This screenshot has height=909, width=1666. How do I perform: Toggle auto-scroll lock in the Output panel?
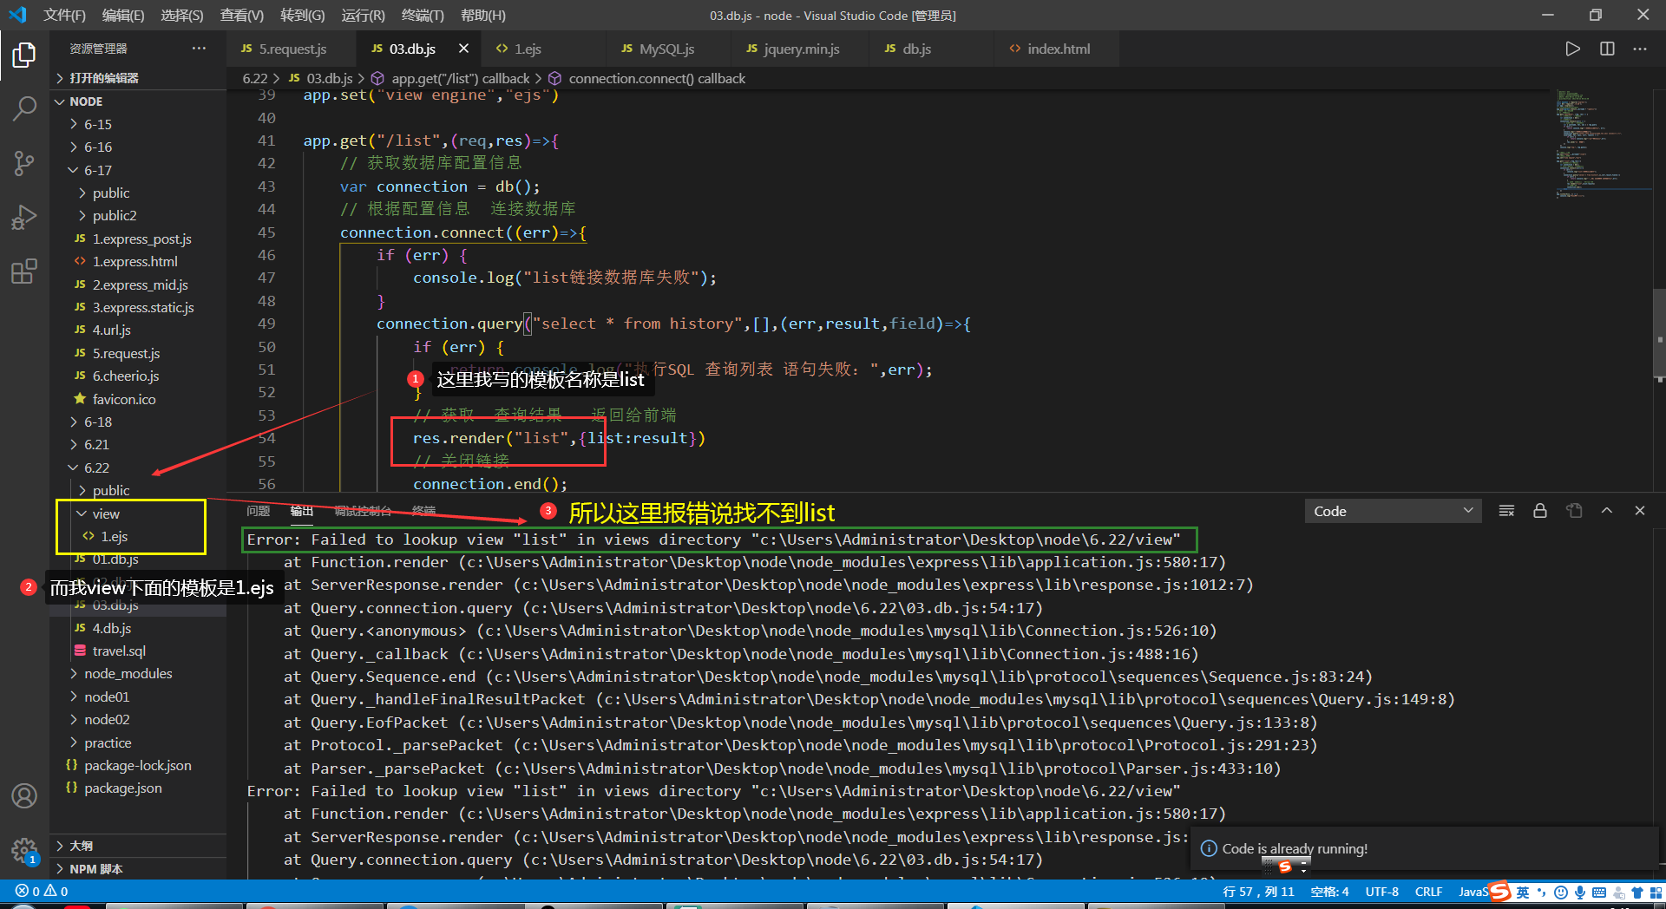click(x=1540, y=511)
